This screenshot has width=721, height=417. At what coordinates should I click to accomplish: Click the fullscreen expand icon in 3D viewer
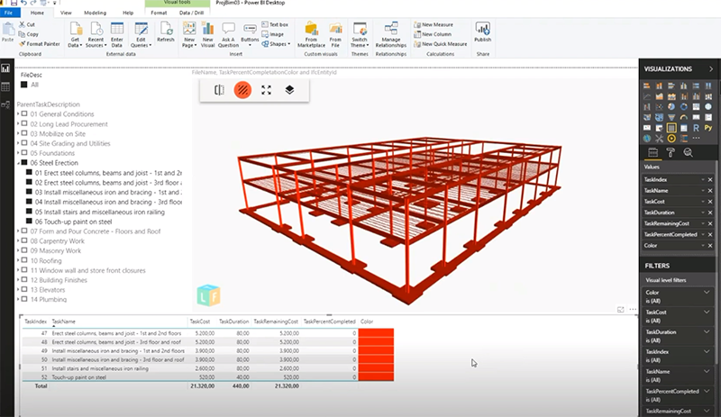click(x=266, y=89)
